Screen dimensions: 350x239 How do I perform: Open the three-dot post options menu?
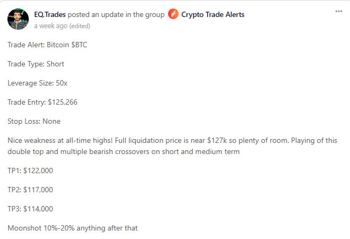(339, 11)
